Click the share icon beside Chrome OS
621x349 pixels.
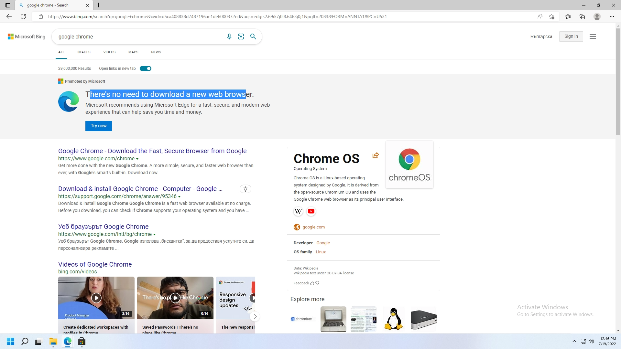tap(376, 155)
